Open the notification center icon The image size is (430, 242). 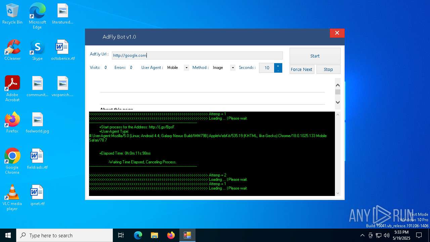(x=419, y=235)
